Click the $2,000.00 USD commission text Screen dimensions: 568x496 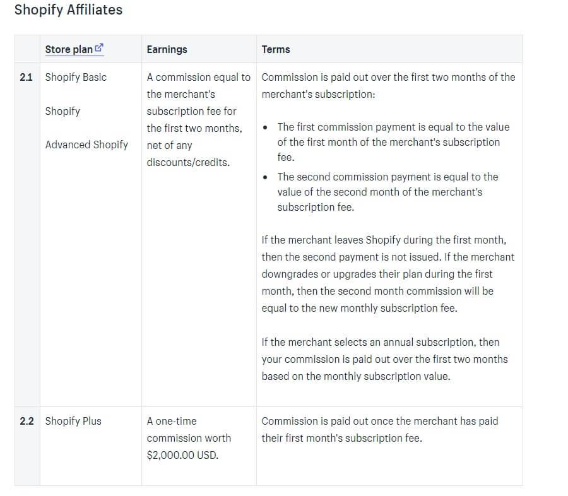(182, 455)
